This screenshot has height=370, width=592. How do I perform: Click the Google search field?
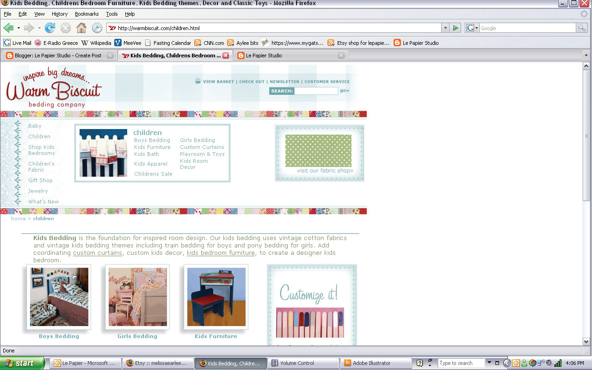pos(527,28)
